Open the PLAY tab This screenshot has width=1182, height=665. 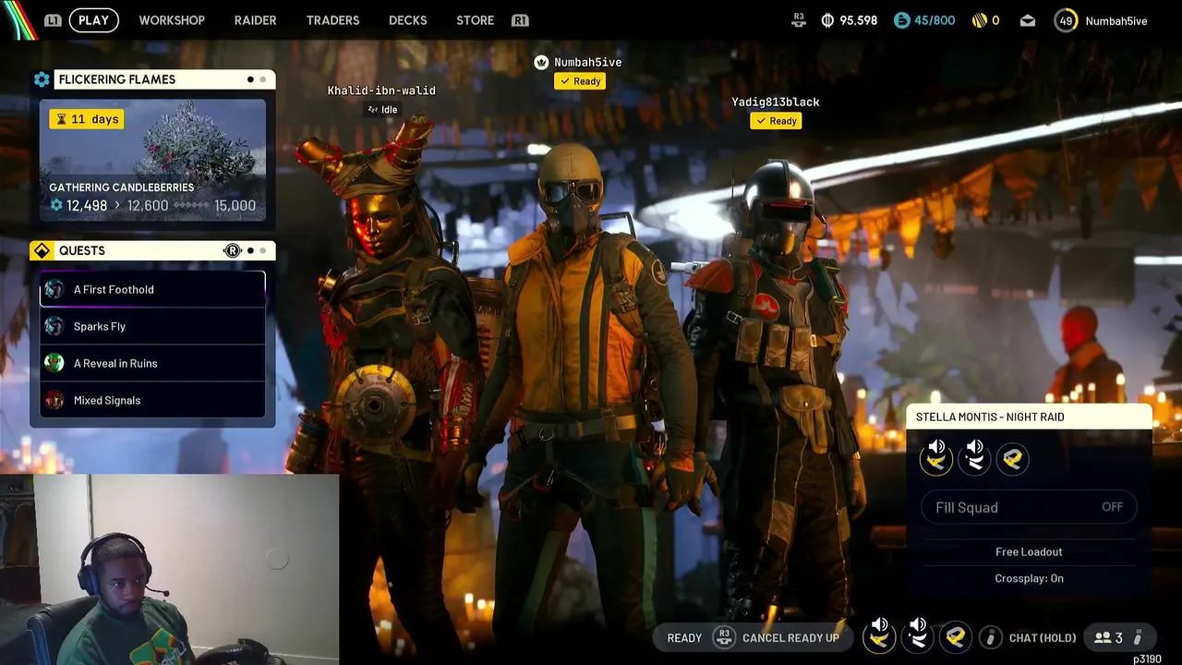point(93,20)
